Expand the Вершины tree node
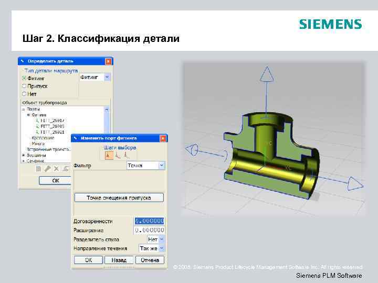The width and height of the screenshot is (378, 283). click(x=24, y=155)
